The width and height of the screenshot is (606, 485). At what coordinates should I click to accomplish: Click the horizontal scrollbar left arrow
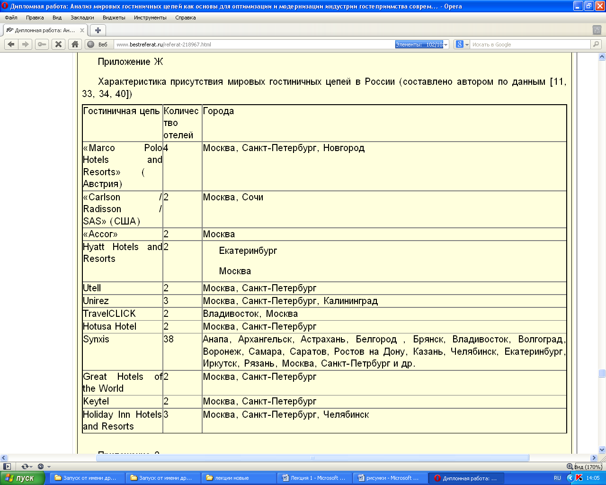pyautogui.click(x=4, y=458)
